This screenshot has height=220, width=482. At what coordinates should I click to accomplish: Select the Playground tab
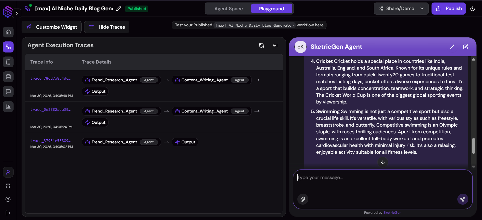(x=271, y=9)
